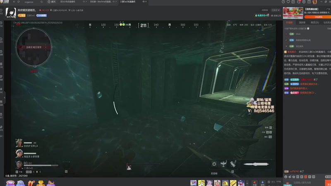Open the 充值 recharge button with the red icon
Screen dimensions: 331x186
[x=254, y=183]
